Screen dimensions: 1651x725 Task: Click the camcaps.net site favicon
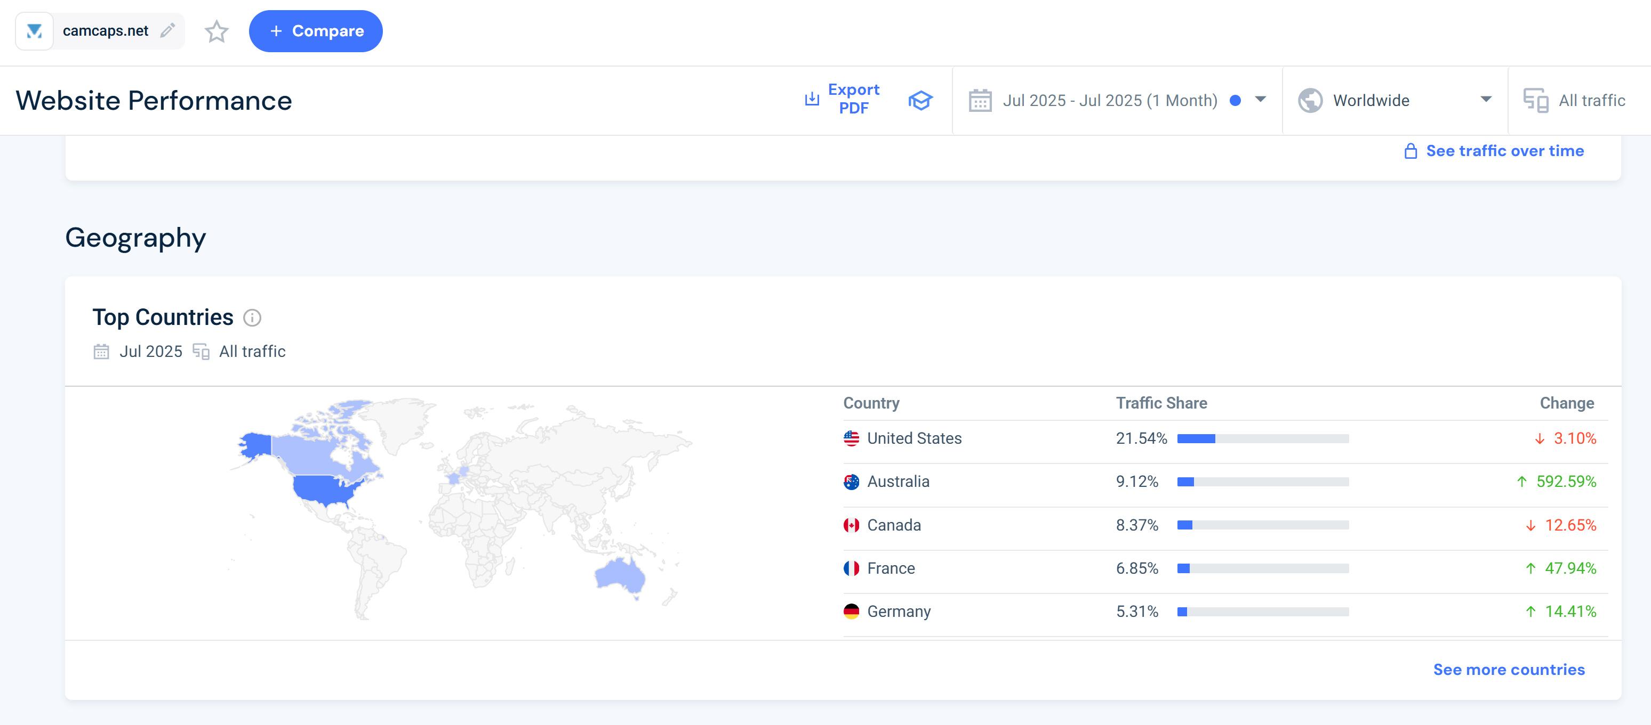[x=35, y=31]
